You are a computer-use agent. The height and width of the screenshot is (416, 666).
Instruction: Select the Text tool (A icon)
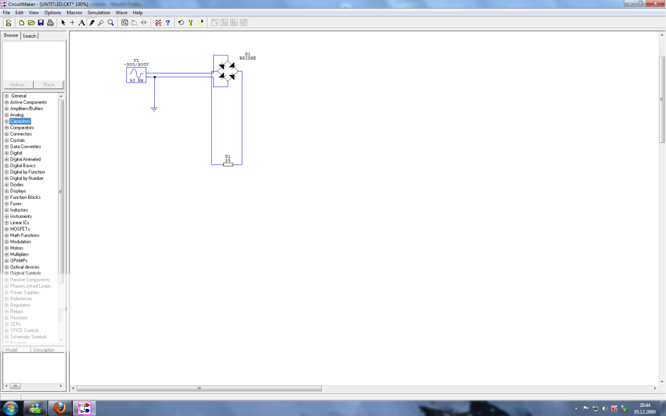click(82, 23)
